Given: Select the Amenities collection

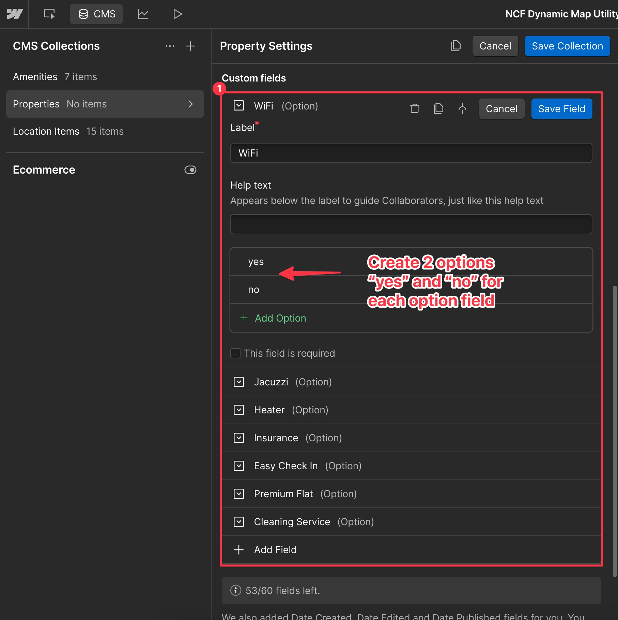Looking at the screenshot, I should click(x=105, y=77).
